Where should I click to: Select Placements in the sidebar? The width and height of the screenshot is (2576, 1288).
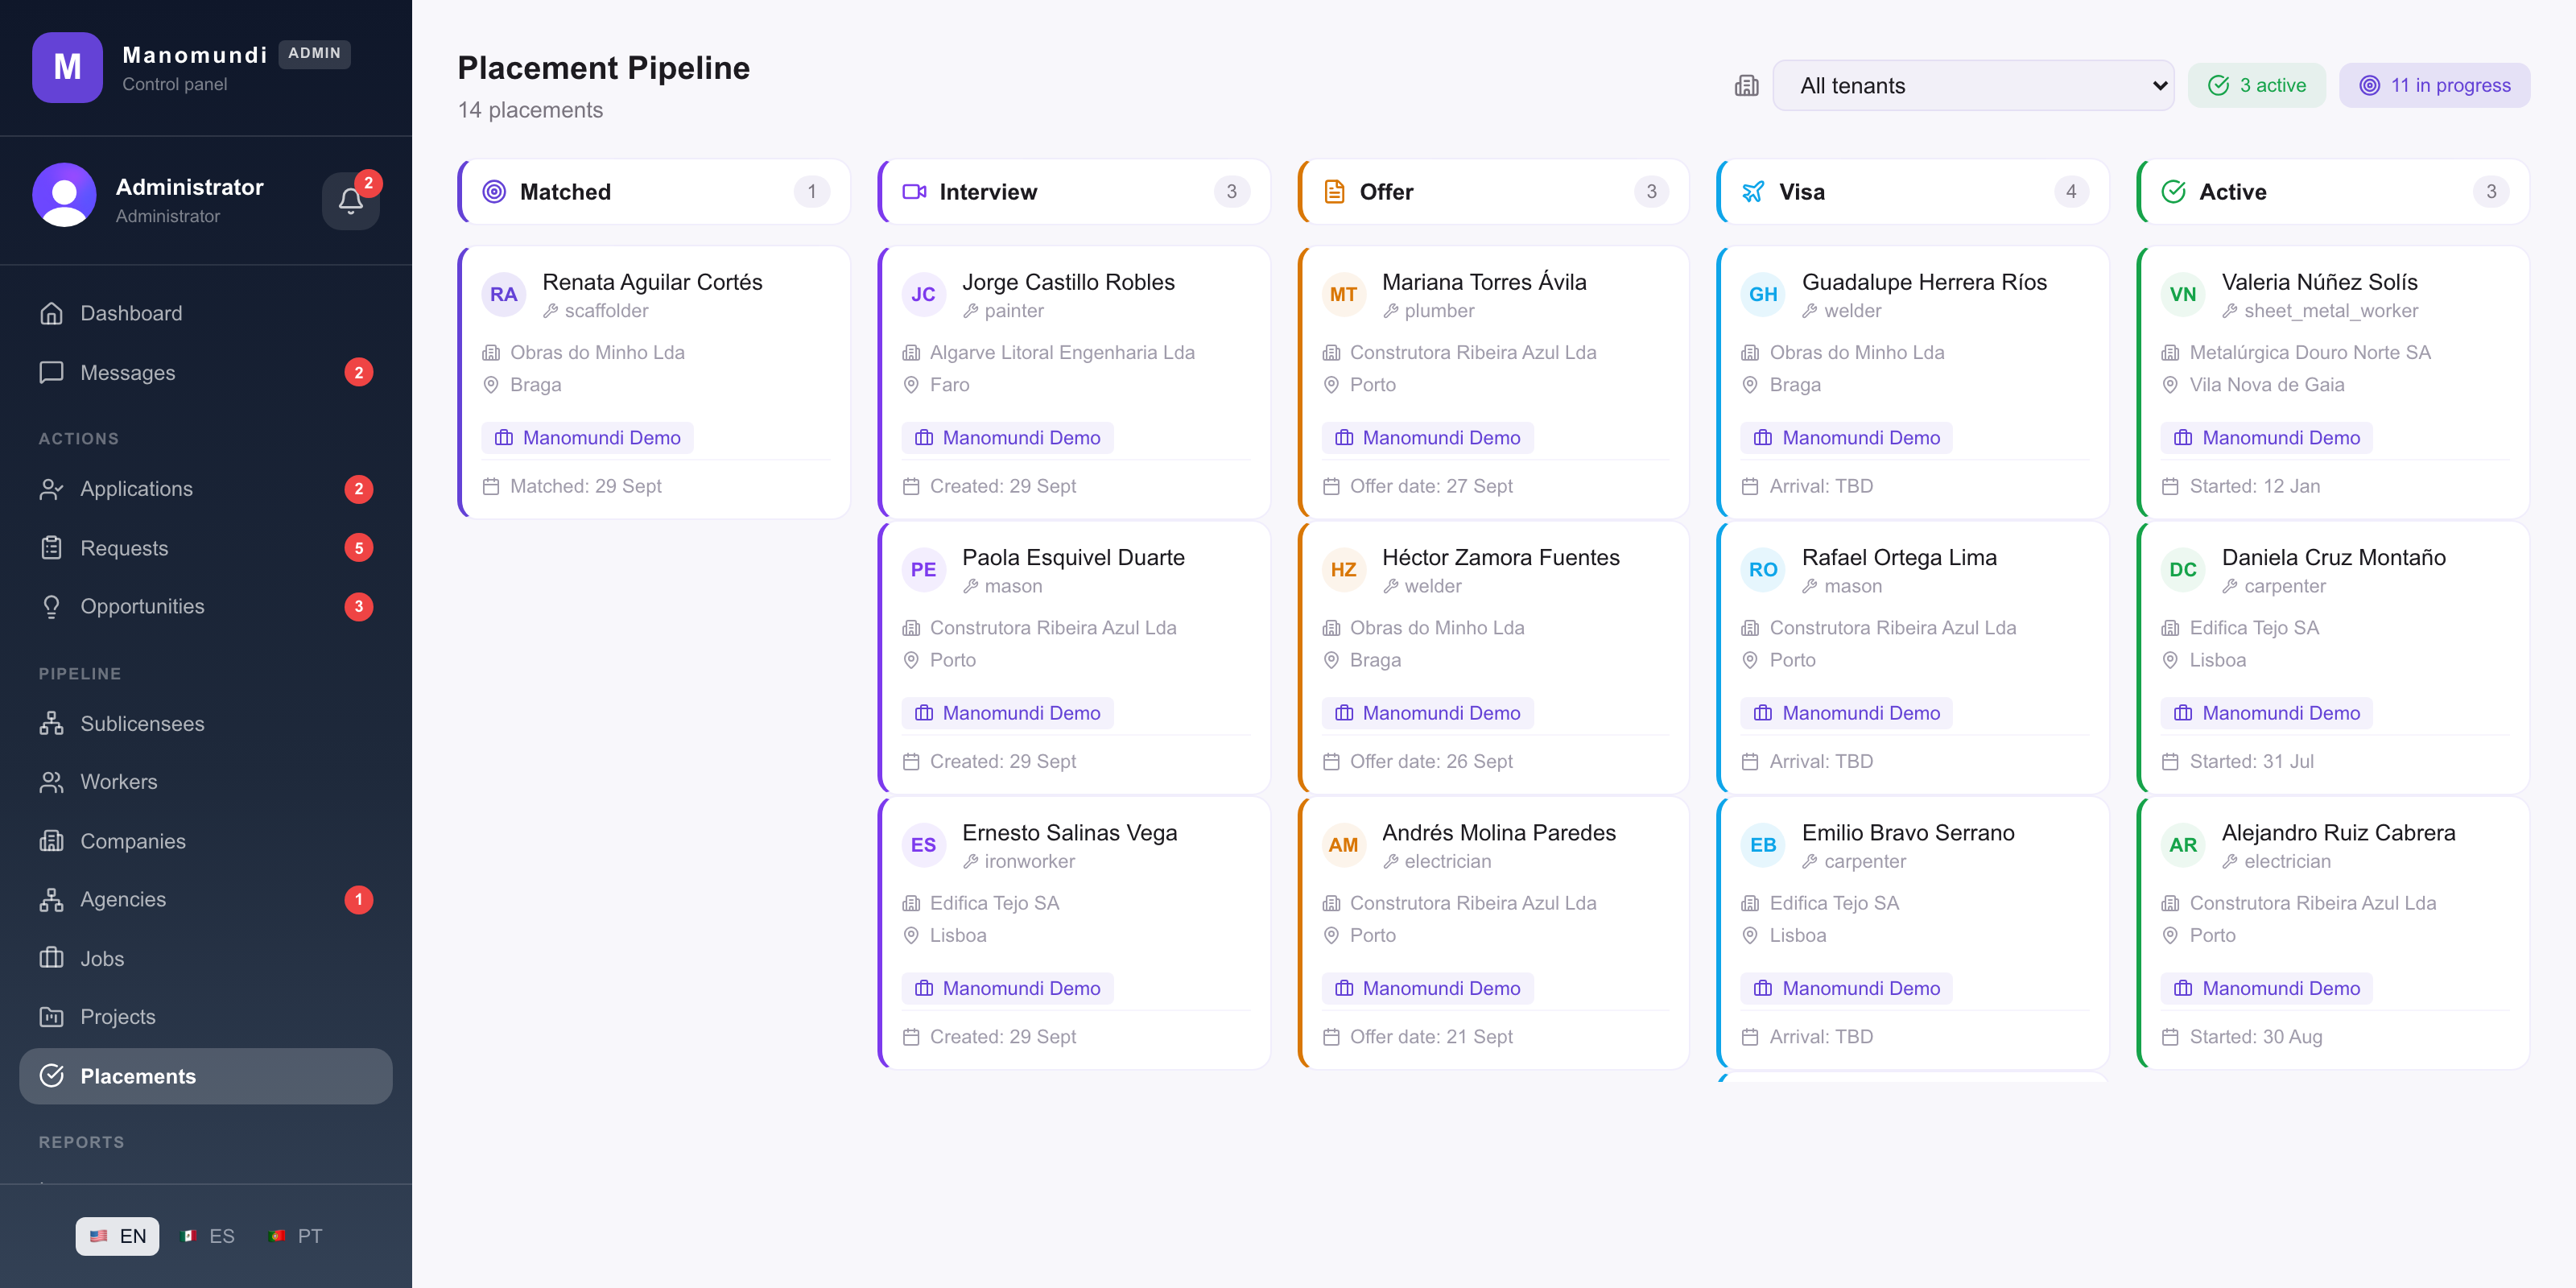click(206, 1077)
